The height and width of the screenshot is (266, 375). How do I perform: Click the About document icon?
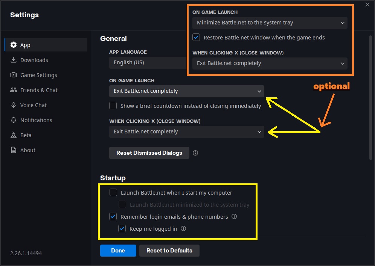[x=14, y=150]
